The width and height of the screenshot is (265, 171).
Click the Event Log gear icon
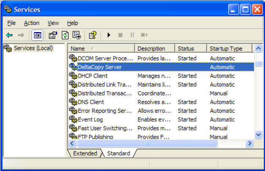[x=73, y=119]
